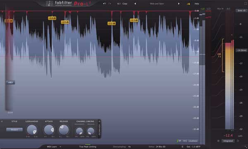Screen dimensions: 248x149
Task: Copy current state with Copy button
Action: tap(125, 4)
